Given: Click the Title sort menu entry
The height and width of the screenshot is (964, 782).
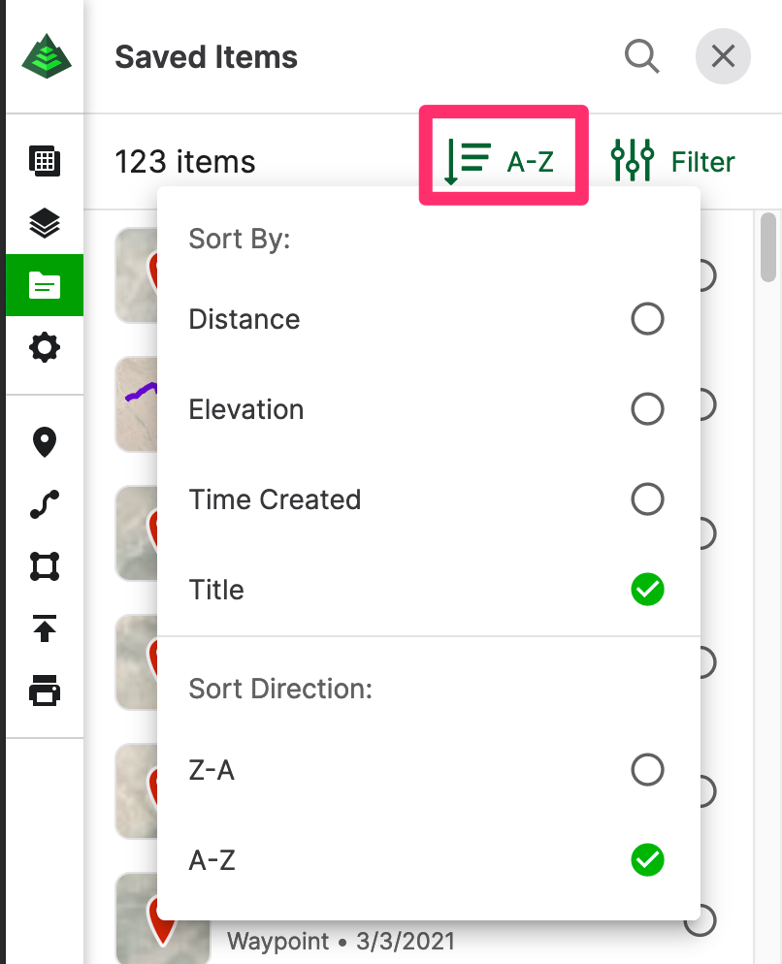Looking at the screenshot, I should click(x=428, y=590).
